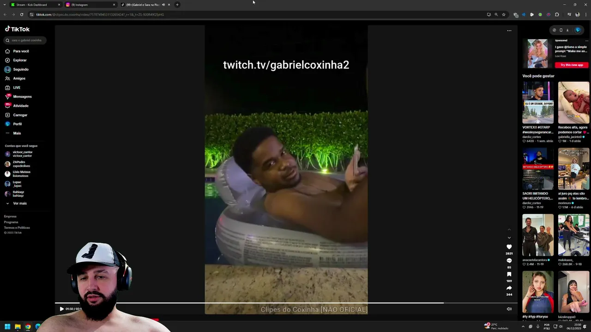Open video more-options three dots

pos(509,30)
